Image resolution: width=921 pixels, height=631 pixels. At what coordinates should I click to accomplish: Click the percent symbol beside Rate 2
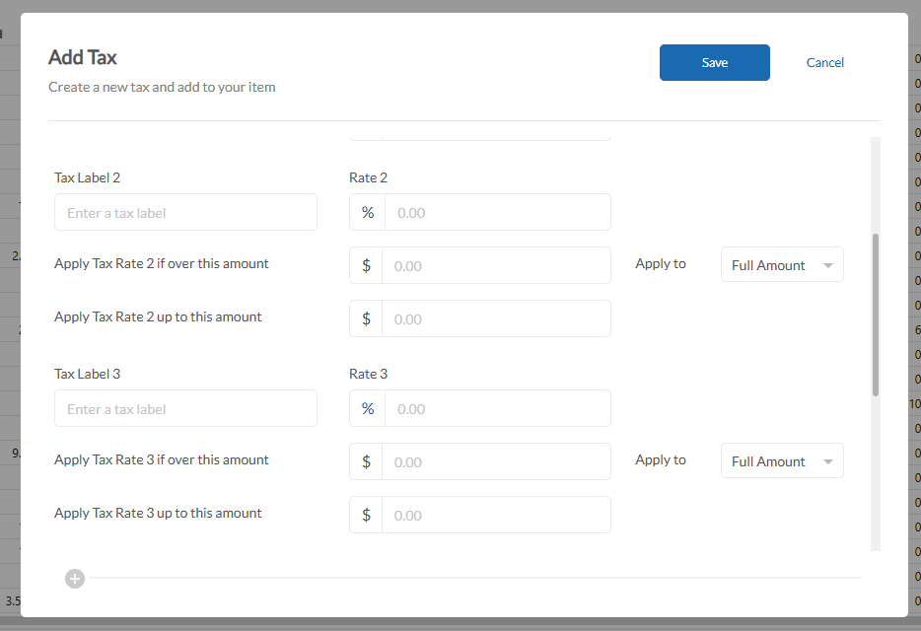[x=368, y=212]
